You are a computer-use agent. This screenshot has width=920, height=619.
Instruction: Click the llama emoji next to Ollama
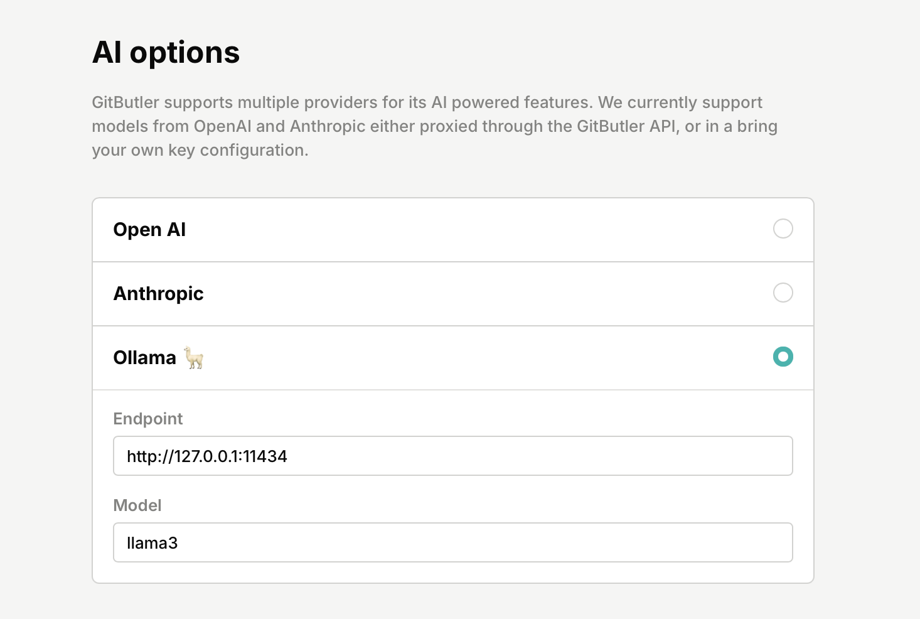194,357
